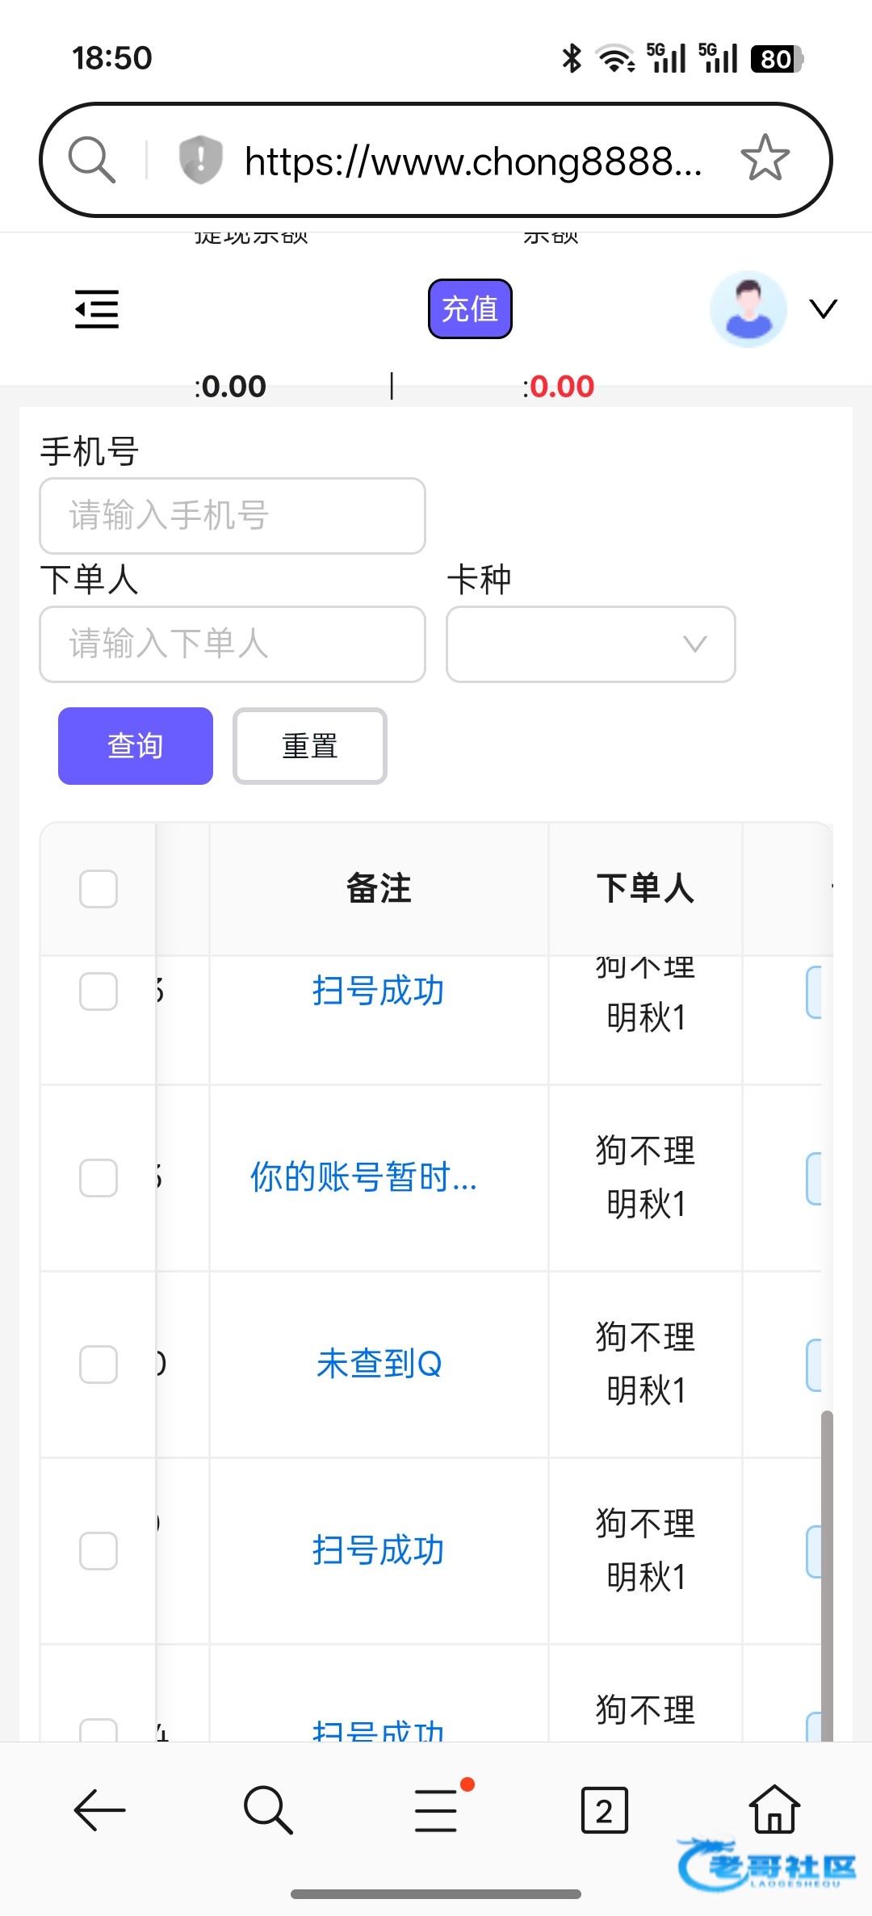Bookmark page with the star icon

click(765, 158)
